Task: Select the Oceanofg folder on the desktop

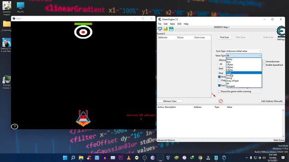Action: [x=6, y=26]
